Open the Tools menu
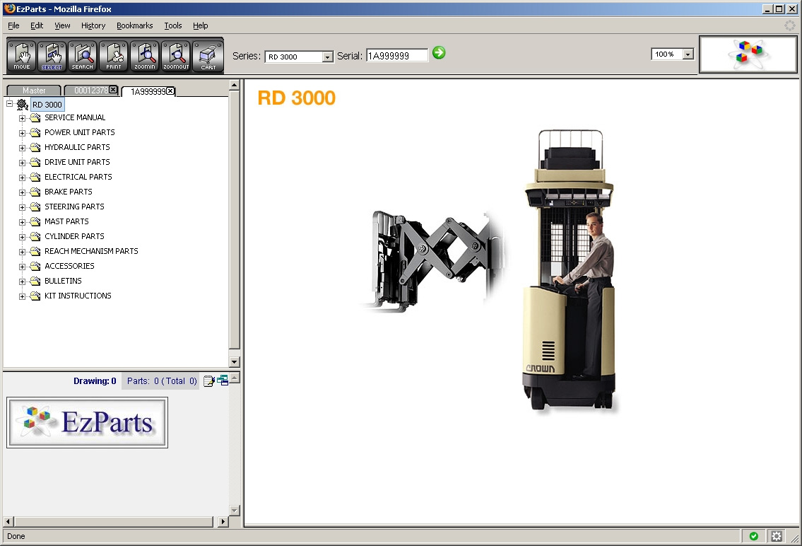 [173, 25]
